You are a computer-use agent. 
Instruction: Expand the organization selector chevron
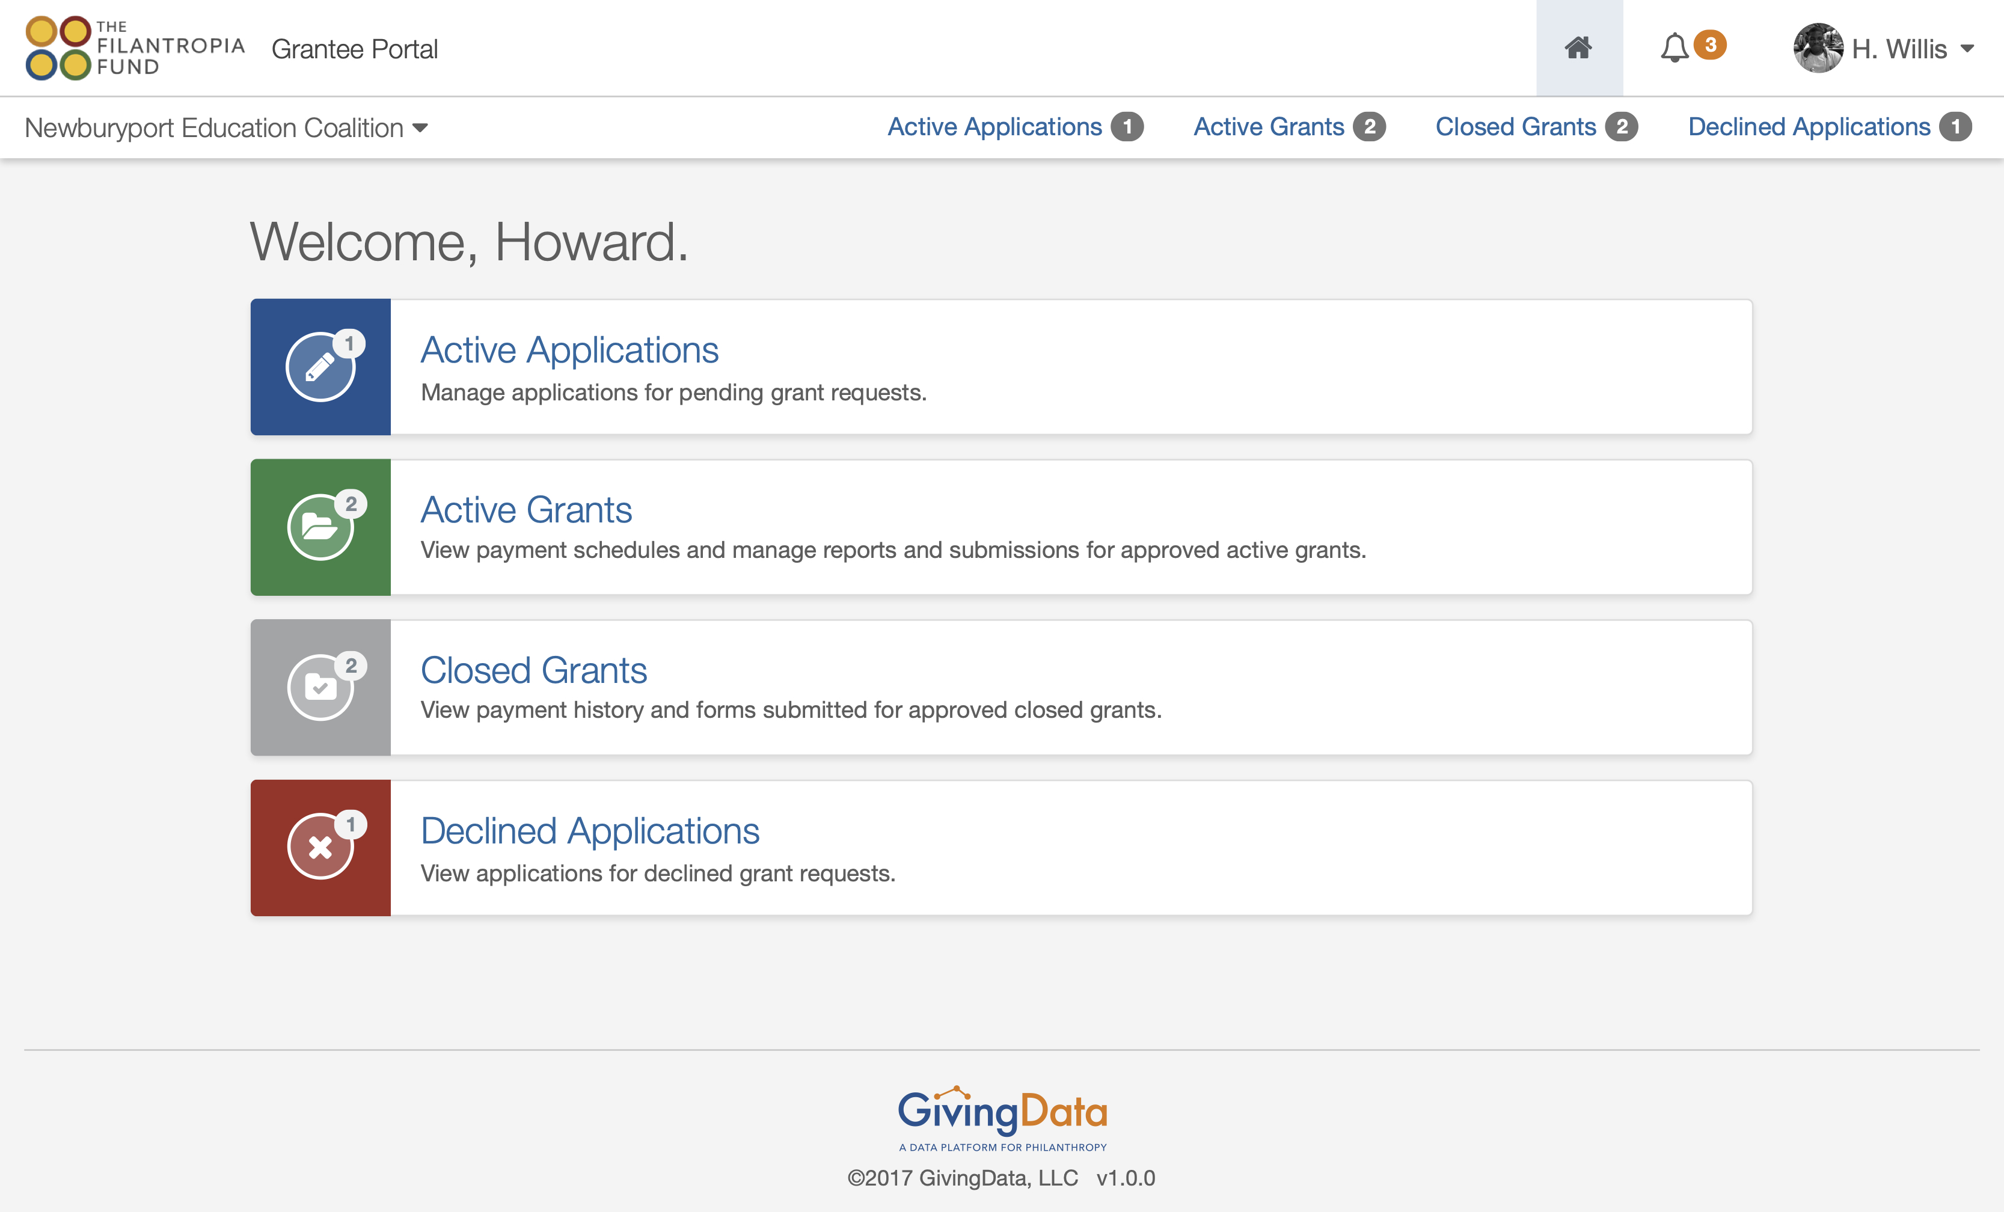point(421,127)
